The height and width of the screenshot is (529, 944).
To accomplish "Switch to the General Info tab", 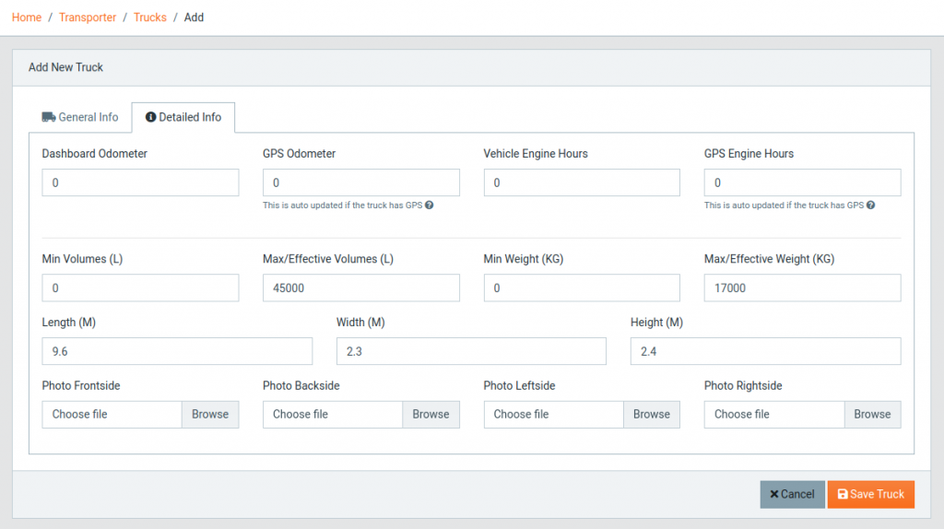I will click(x=80, y=117).
